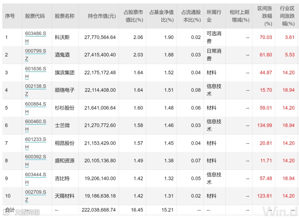
Task: Open stock code link 600460.SH
Action: tap(35, 125)
